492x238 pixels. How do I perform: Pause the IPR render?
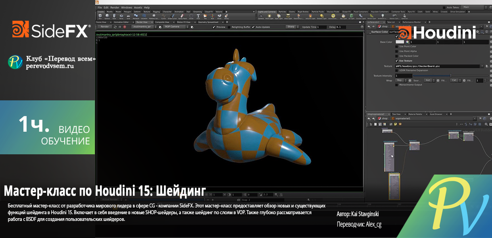tap(120, 27)
